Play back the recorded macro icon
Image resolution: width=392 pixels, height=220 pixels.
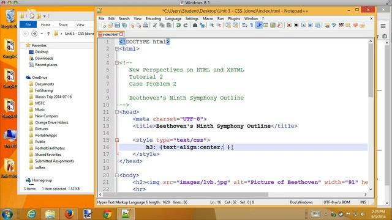303,25
